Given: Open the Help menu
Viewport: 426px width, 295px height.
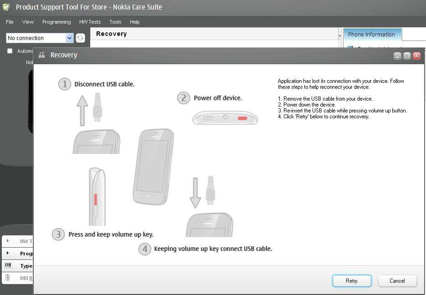Looking at the screenshot, I should pos(134,22).
